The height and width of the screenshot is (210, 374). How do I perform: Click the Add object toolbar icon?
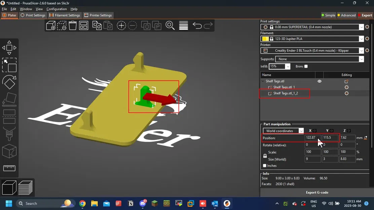tap(51, 26)
